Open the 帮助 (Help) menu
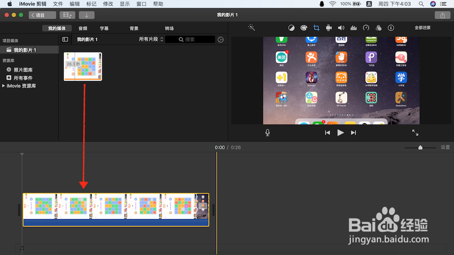This screenshot has width=454, height=255. click(158, 4)
